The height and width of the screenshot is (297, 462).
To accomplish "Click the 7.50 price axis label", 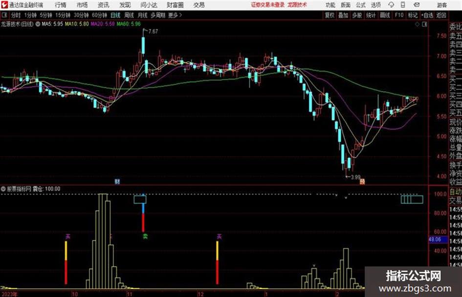I will point(441,36).
